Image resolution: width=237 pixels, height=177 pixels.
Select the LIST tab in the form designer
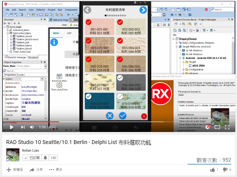coord(69,33)
